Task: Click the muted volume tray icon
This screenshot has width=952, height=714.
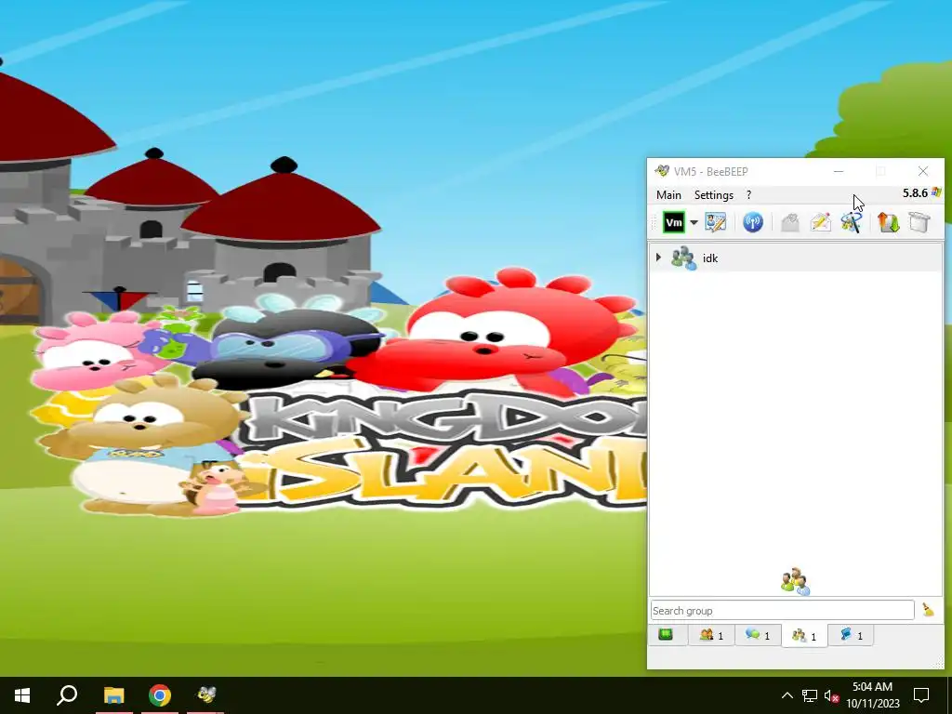Action: pyautogui.click(x=832, y=695)
